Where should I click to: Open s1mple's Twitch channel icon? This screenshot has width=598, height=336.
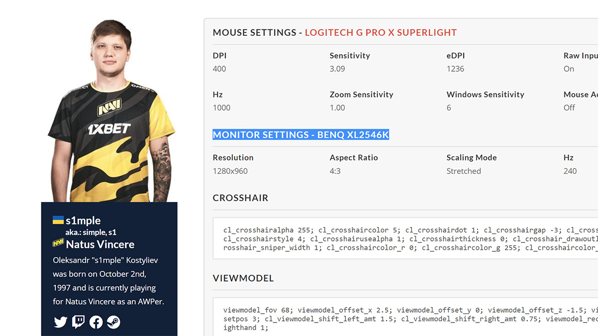[78, 322]
